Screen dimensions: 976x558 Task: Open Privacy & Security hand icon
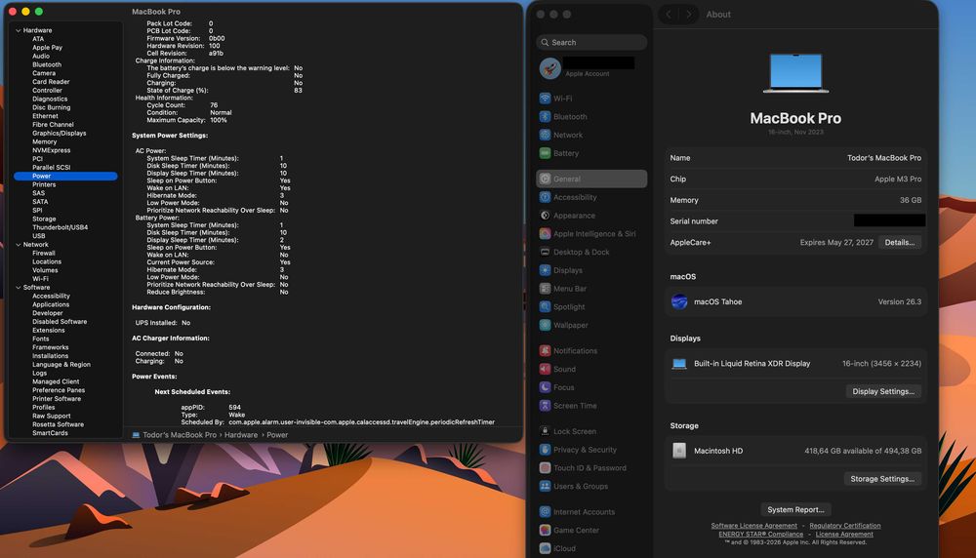pos(545,450)
